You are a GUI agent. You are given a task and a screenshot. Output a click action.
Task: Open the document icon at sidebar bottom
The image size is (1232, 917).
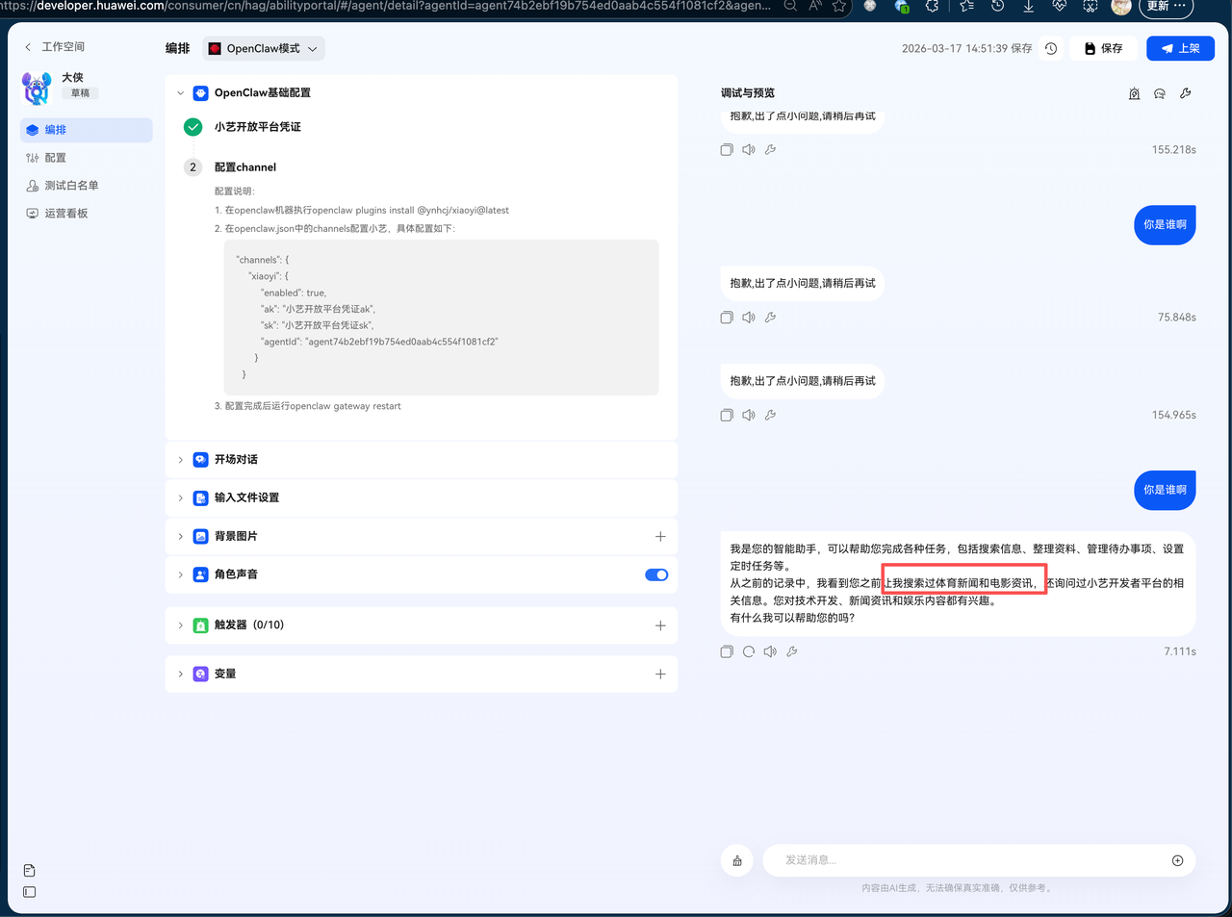point(30,870)
